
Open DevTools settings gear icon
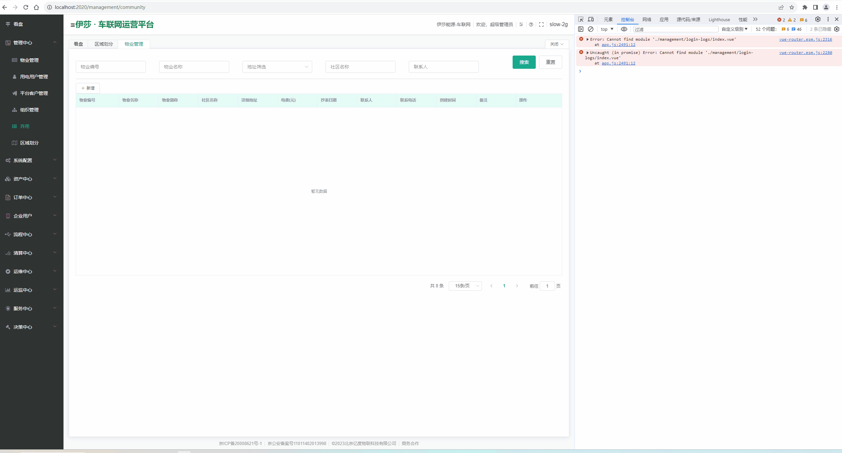(x=818, y=20)
